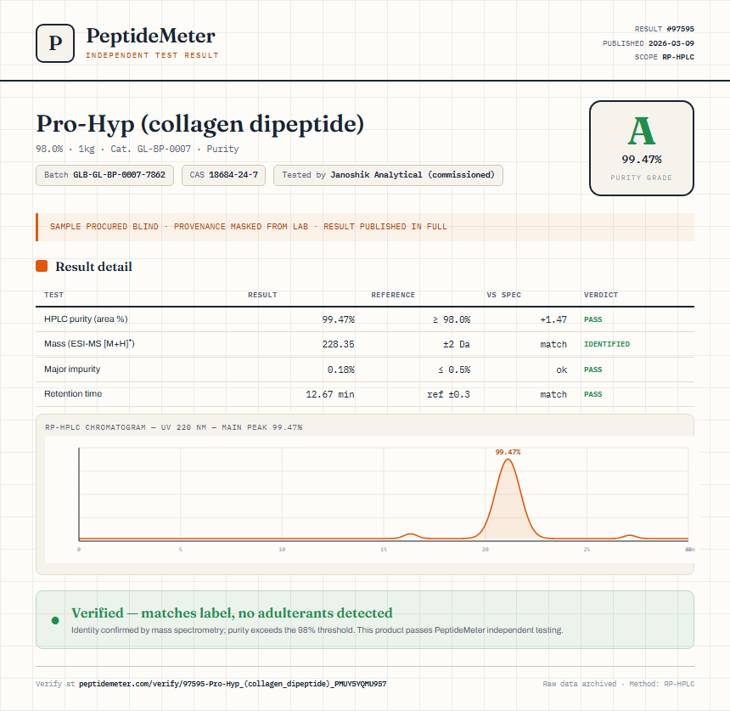Click the VERDICT column header
This screenshot has width=730, height=711.
click(x=601, y=295)
